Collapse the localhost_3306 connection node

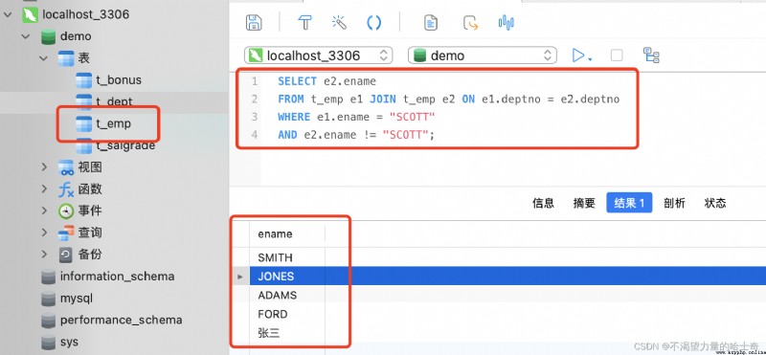pos(8,14)
